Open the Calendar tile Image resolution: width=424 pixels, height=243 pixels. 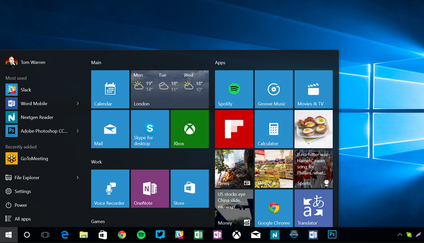[110, 89]
